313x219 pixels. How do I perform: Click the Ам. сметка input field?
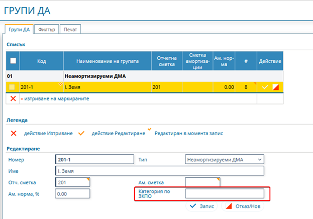(x=202, y=182)
